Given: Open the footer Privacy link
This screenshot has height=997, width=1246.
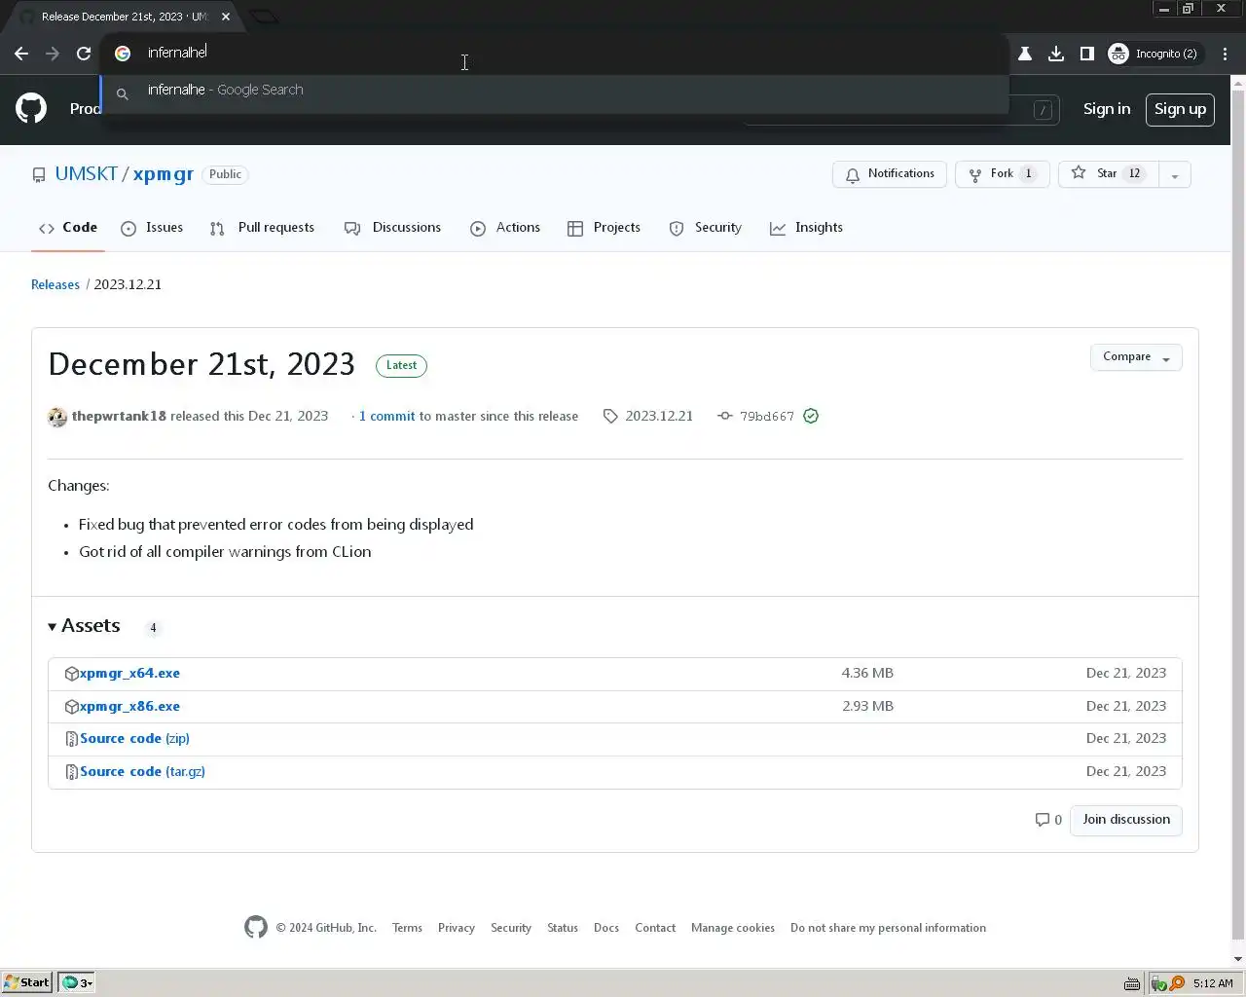Looking at the screenshot, I should [x=457, y=928].
